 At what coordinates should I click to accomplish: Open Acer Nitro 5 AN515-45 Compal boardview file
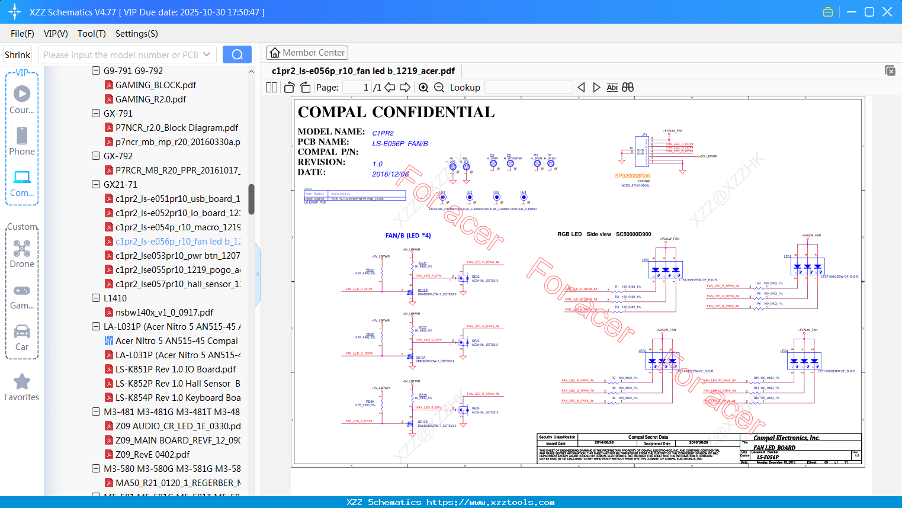[x=171, y=340]
